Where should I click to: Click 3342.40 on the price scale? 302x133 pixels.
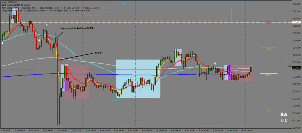tap(297, 55)
